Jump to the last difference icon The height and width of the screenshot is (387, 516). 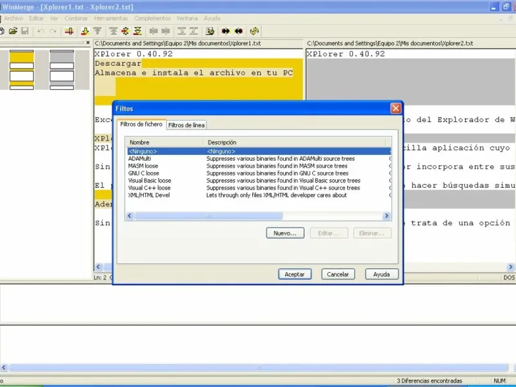point(137,31)
